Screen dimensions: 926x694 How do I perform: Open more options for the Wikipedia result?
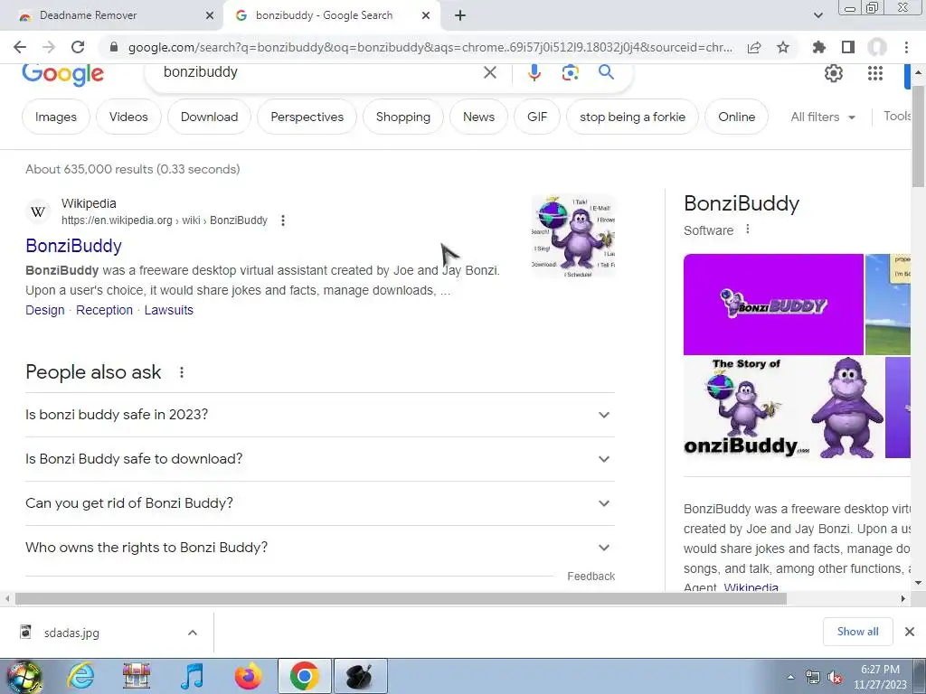coord(283,220)
